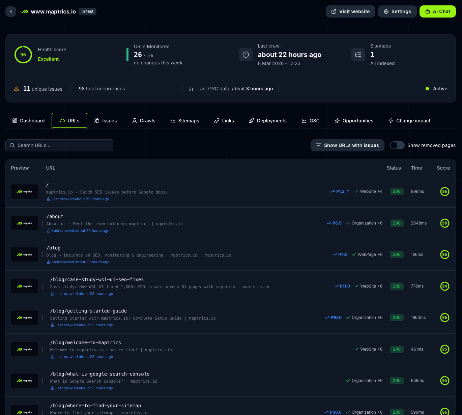Open /blog/where-to-find-your-sitemap URL

tap(95, 406)
